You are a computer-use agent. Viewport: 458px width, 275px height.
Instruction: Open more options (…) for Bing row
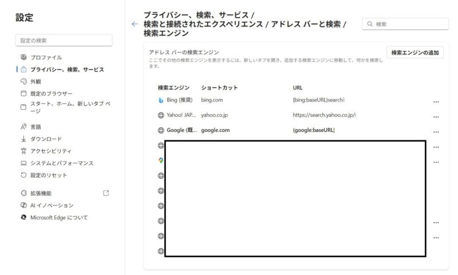(x=436, y=102)
